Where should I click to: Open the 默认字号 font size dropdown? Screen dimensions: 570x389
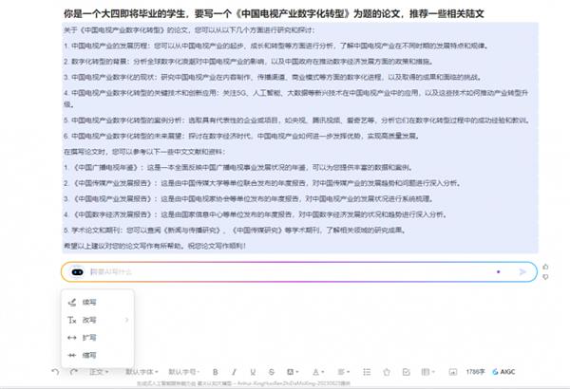coord(184,372)
